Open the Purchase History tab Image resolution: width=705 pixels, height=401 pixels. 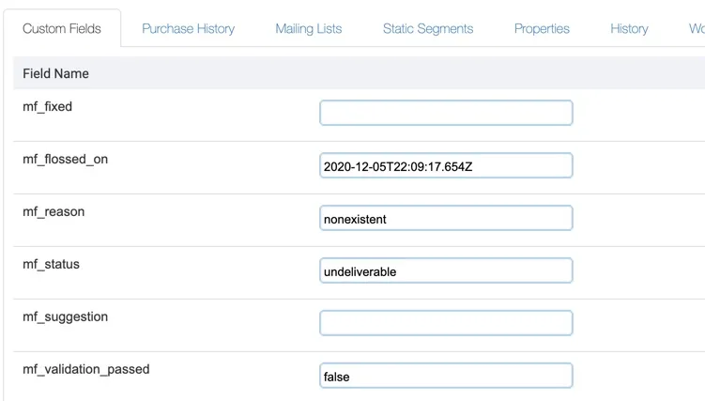[x=188, y=29]
